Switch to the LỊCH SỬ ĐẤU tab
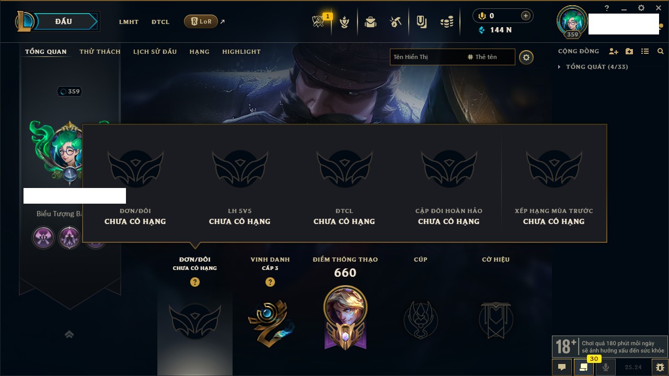The height and width of the screenshot is (376, 669). tap(155, 52)
